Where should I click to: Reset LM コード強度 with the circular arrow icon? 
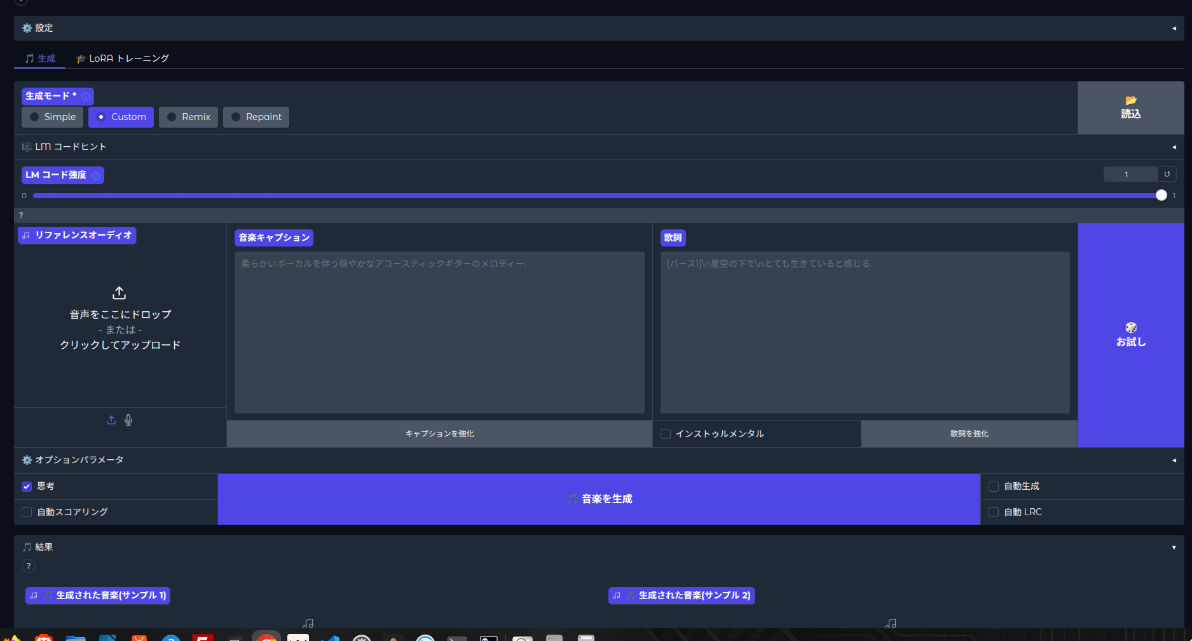coord(1167,174)
